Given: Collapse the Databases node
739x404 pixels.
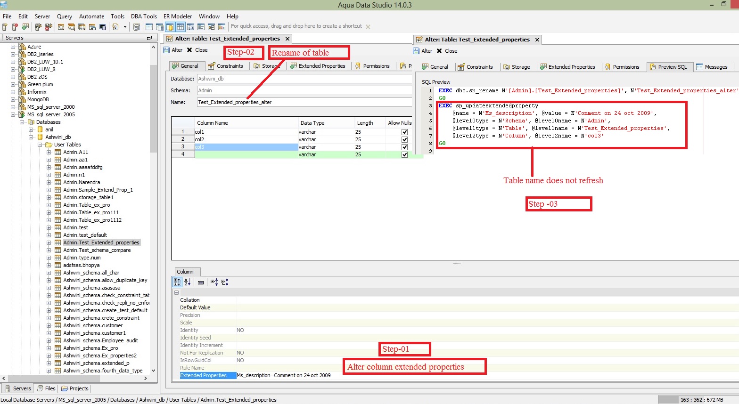Looking at the screenshot, I should click(x=22, y=122).
